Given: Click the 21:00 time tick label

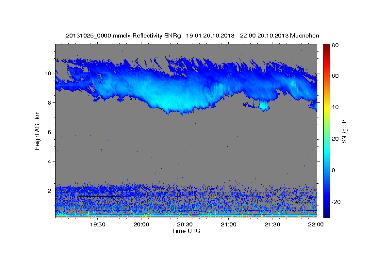Looking at the screenshot, I should pyautogui.click(x=229, y=225).
